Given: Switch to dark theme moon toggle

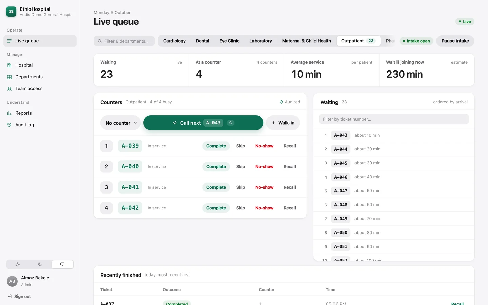Looking at the screenshot, I should click(x=40, y=264).
